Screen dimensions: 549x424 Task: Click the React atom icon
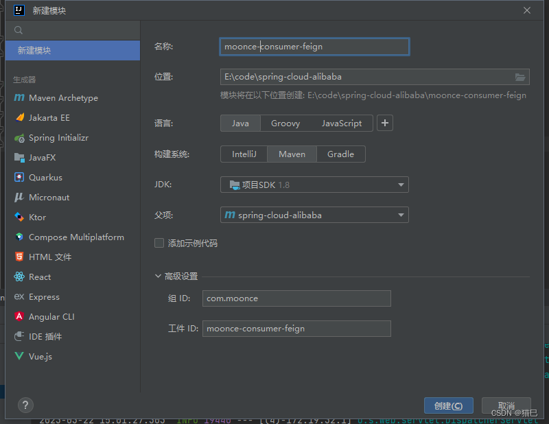pos(19,276)
